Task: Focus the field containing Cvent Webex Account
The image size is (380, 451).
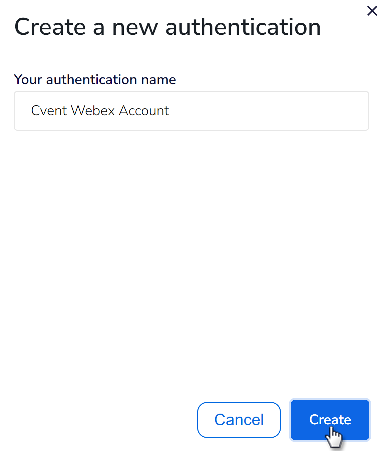Action: (191, 110)
